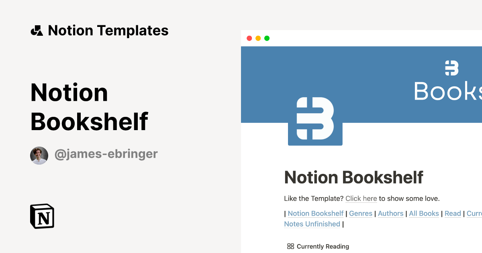
Task: Click the Notion Templates logo icon
Action: pyautogui.click(x=37, y=30)
